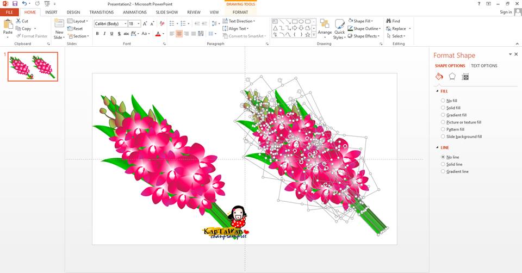Viewport: 522px width, 273px height.
Task: Select the Gradient line option
Action: tap(455, 171)
